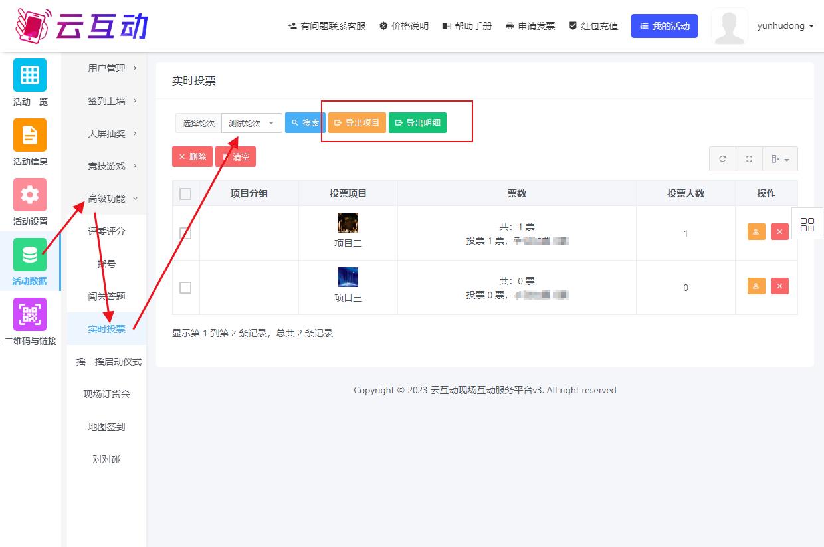This screenshot has height=547, width=824.
Task: Click red delete icon in 项目三 row
Action: coord(779,286)
